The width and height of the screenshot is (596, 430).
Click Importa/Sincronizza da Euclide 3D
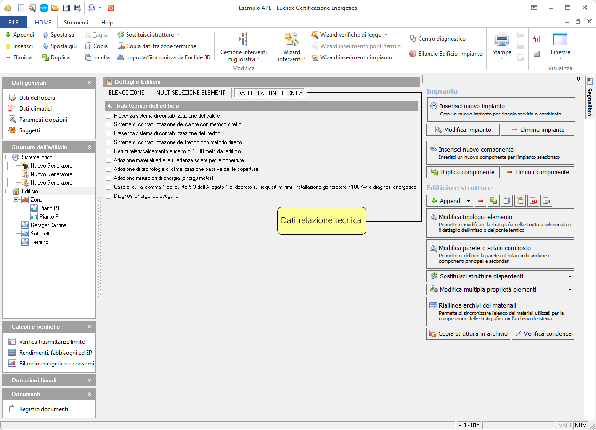pyautogui.click(x=164, y=57)
